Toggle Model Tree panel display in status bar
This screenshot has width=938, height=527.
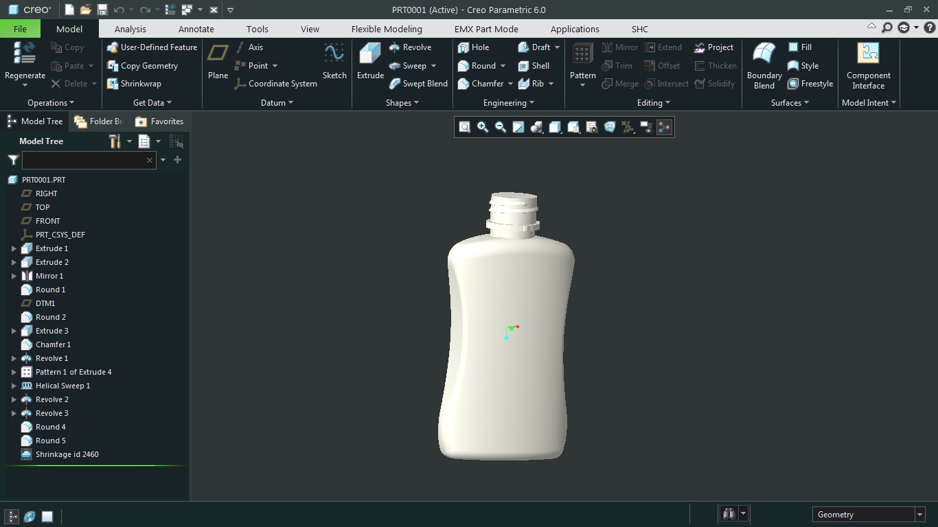(12, 517)
